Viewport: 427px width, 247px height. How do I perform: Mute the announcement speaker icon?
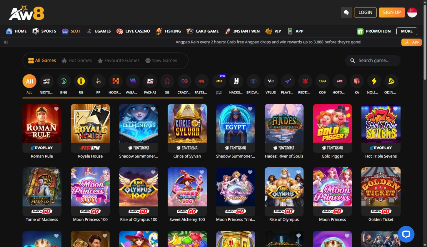tap(6, 42)
